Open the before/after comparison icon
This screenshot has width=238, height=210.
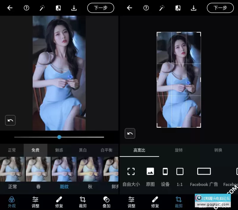pos(58,8)
